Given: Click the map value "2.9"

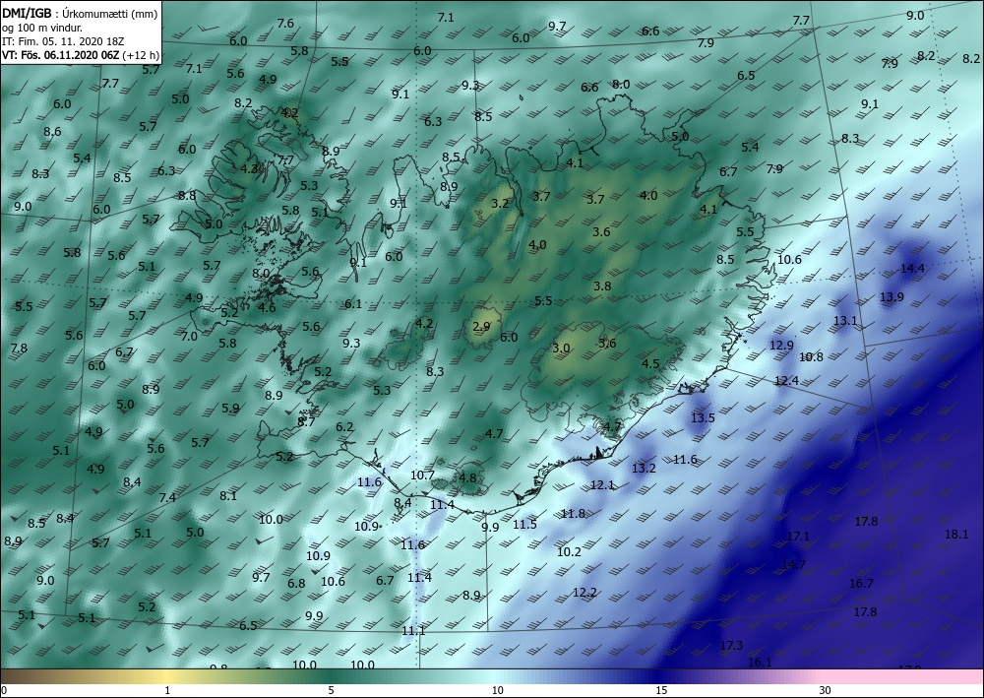Looking at the screenshot, I should coord(481,327).
